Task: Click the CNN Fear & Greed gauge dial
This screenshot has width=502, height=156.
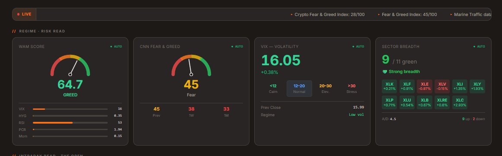Action: 191,65
